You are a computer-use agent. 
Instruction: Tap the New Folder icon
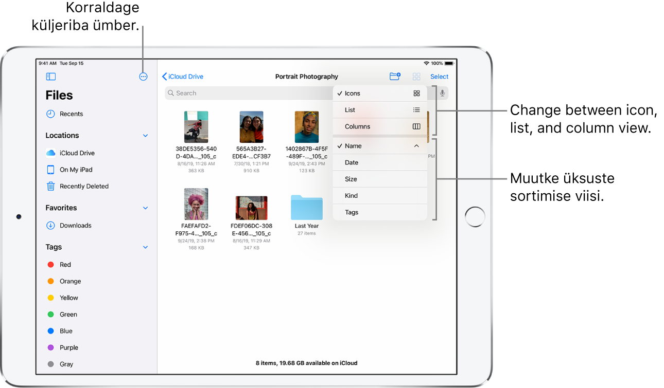tap(395, 76)
